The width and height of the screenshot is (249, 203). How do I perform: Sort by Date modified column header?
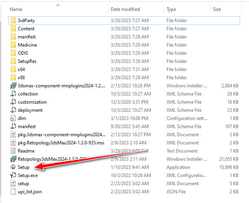click(125, 9)
